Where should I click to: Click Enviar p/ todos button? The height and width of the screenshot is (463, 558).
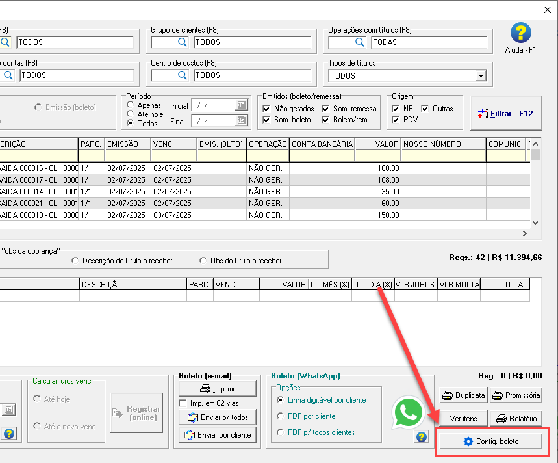click(x=218, y=417)
